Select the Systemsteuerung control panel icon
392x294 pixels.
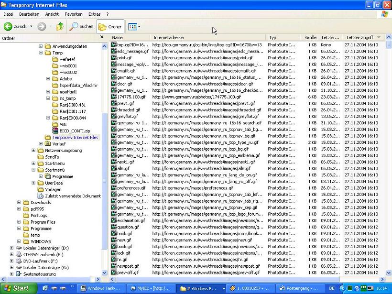19,274
